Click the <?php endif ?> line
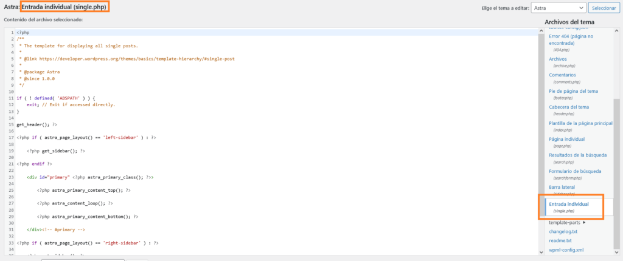The image size is (623, 261). point(34,164)
